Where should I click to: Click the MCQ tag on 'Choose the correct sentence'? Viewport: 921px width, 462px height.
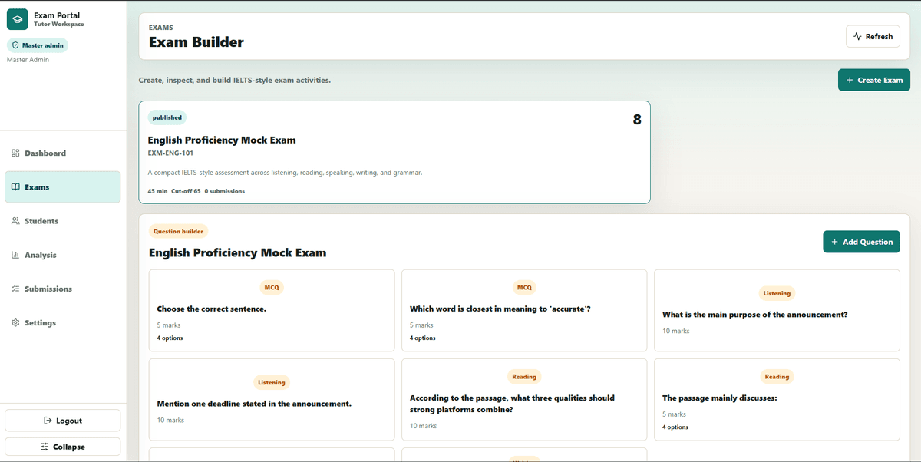[x=272, y=287]
